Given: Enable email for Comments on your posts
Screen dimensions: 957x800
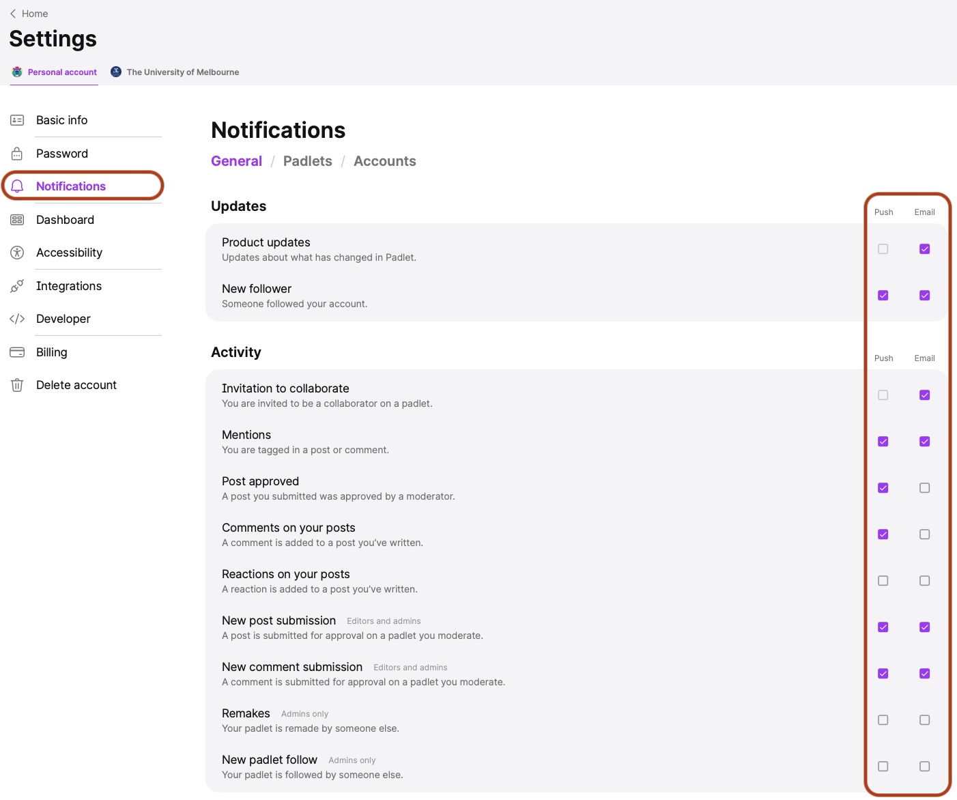Looking at the screenshot, I should click(x=925, y=534).
